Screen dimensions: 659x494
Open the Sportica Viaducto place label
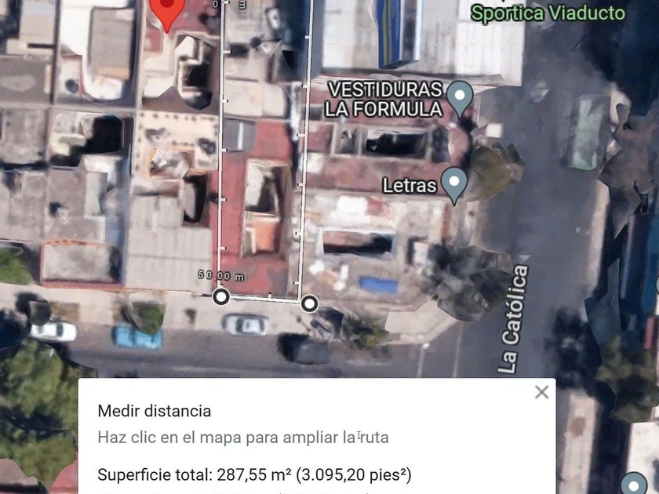click(x=548, y=13)
